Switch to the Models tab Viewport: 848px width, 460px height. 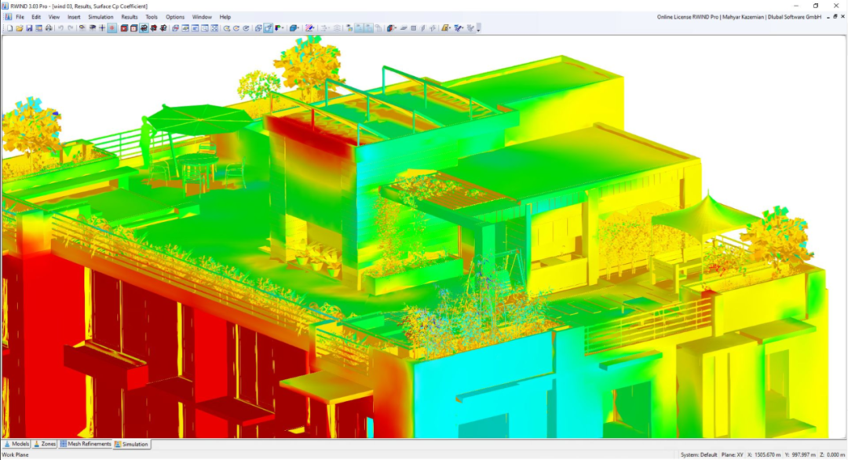tap(16, 444)
